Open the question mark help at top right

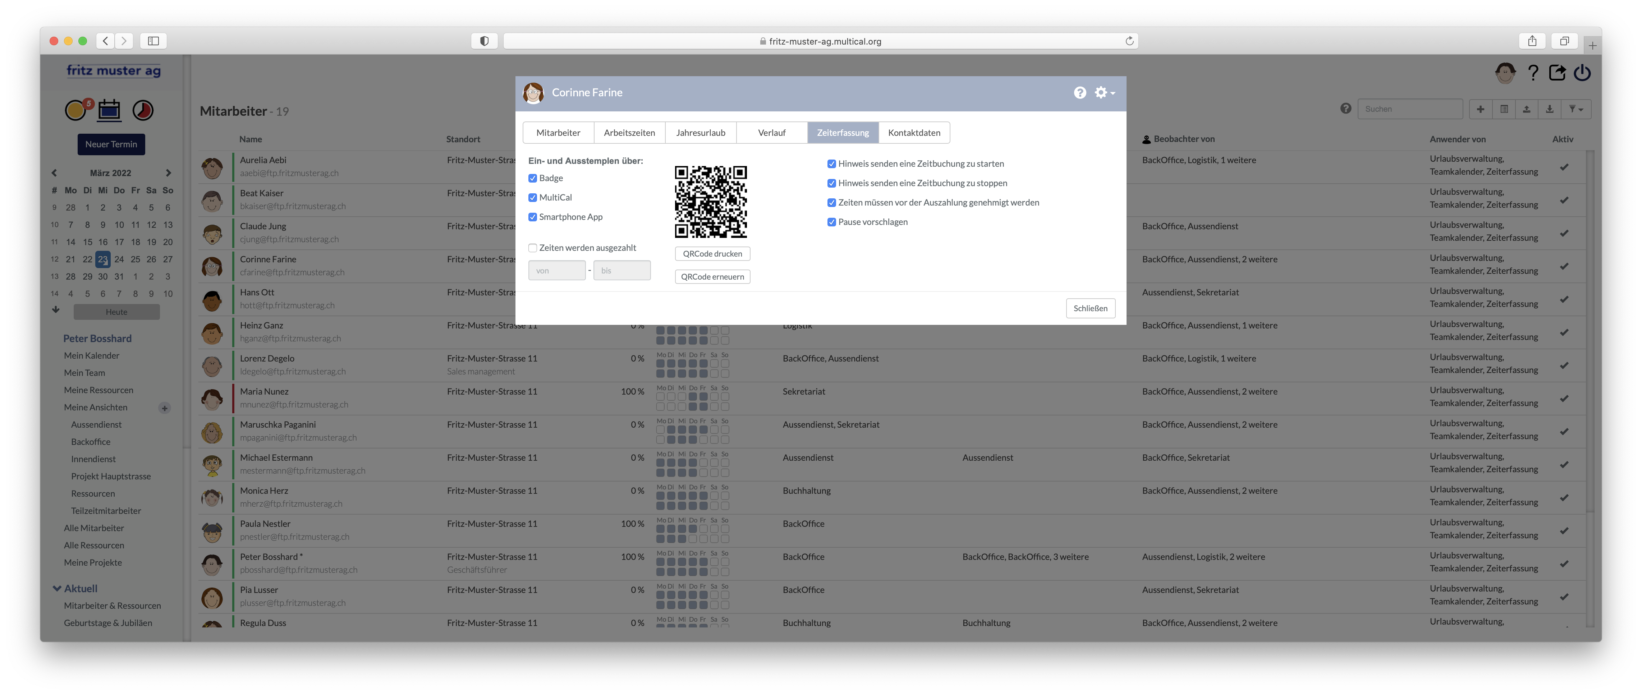pyautogui.click(x=1533, y=73)
